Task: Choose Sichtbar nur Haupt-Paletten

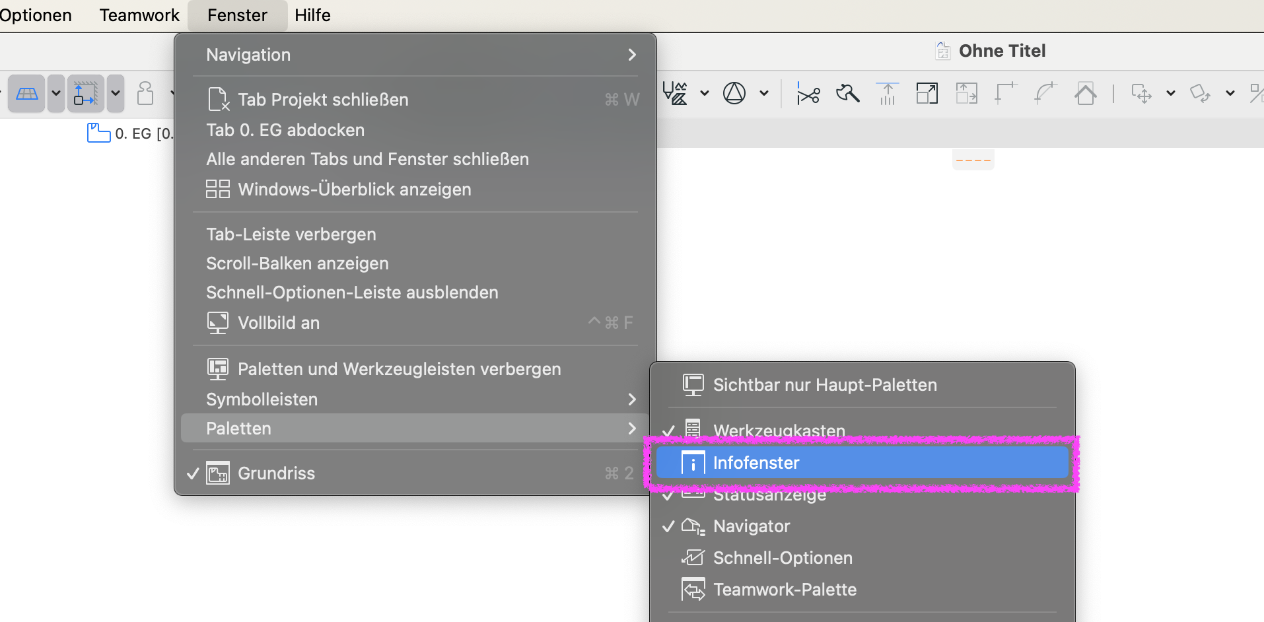Action: (x=862, y=385)
